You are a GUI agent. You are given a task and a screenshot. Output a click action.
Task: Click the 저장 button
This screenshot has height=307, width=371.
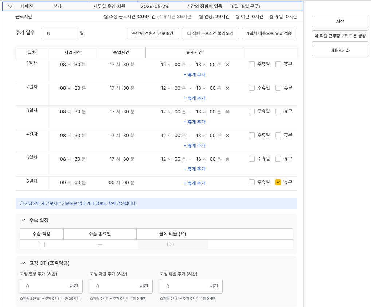pos(340,21)
